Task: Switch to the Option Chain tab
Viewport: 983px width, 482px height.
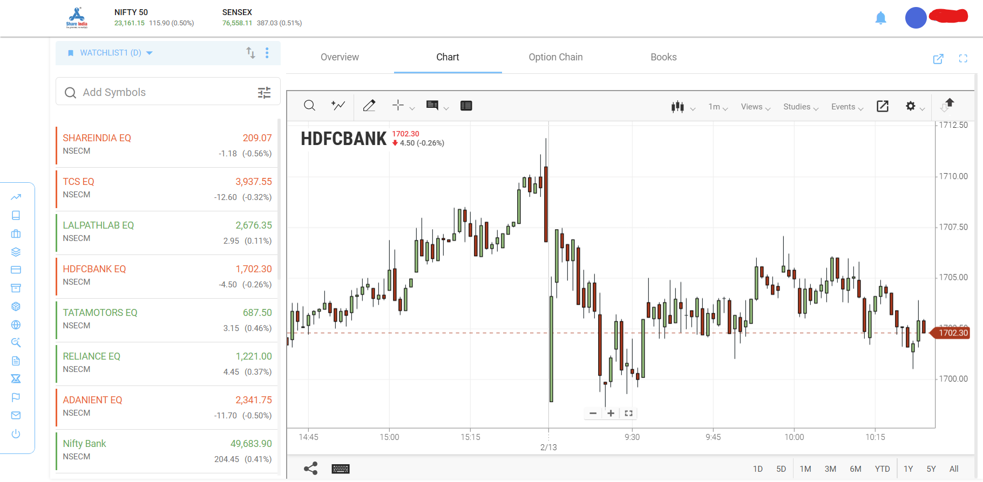Action: pos(555,57)
